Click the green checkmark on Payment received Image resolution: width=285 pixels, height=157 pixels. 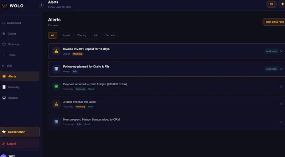pos(56,86)
